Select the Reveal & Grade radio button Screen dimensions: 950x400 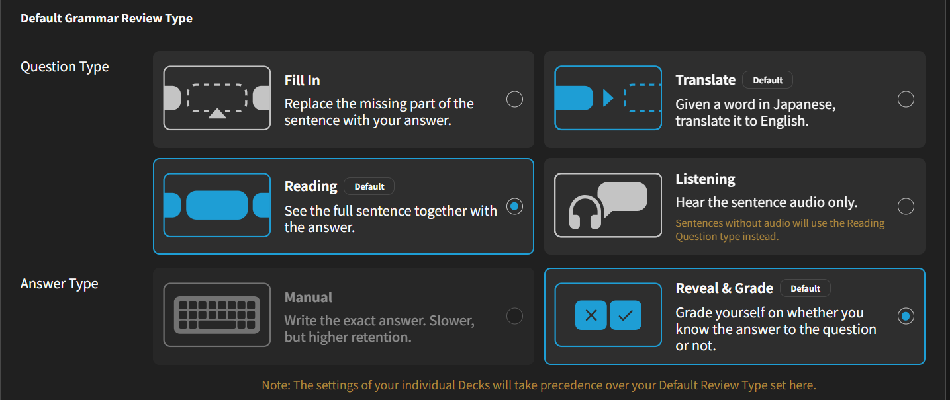click(x=906, y=316)
